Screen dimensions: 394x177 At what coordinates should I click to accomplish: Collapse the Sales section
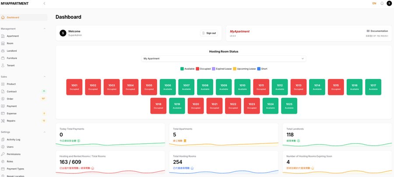point(44,76)
